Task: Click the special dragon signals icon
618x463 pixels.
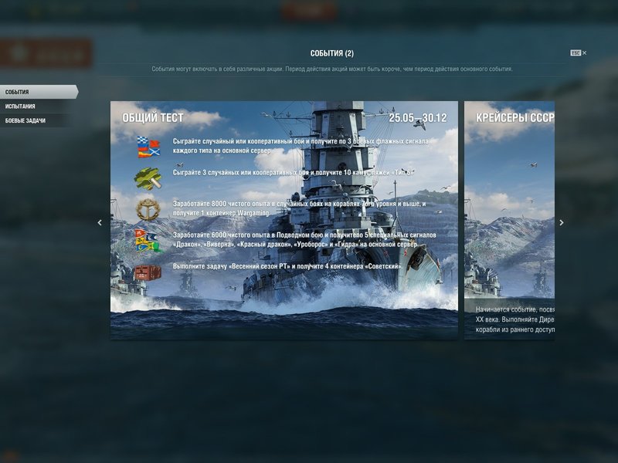Action: pos(148,241)
